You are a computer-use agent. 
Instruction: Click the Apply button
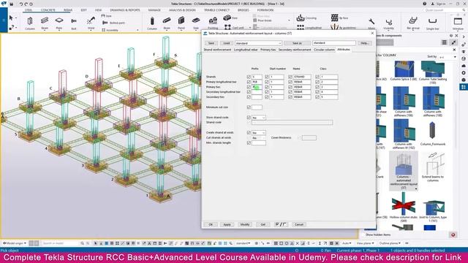point(227,224)
